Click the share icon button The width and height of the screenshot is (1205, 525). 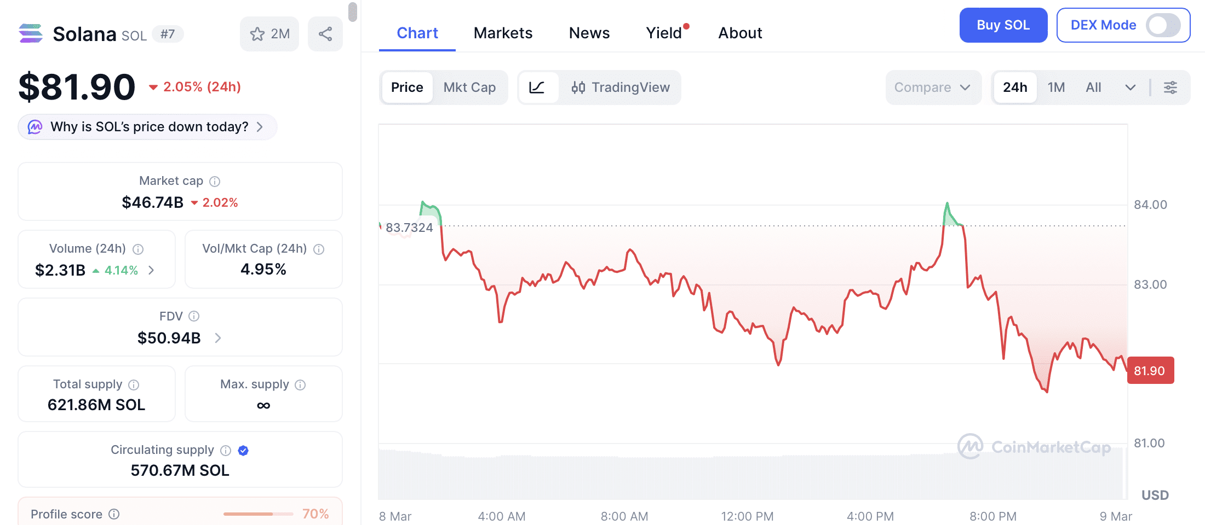coord(325,34)
